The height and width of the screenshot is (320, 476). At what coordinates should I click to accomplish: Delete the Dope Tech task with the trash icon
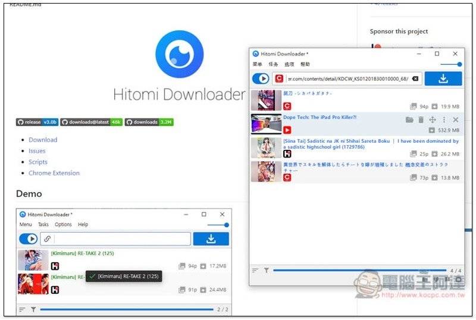click(x=421, y=120)
